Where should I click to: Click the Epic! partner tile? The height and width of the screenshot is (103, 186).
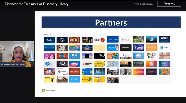click(x=74, y=64)
